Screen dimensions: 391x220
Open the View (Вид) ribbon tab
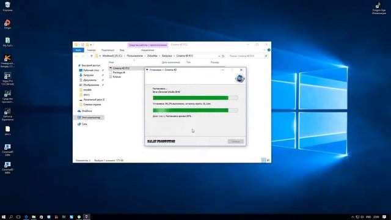(x=122, y=50)
